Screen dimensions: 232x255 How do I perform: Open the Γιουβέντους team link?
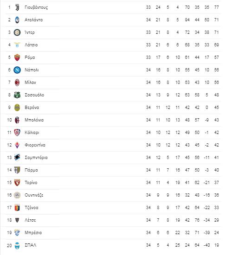pyautogui.click(x=36, y=7)
